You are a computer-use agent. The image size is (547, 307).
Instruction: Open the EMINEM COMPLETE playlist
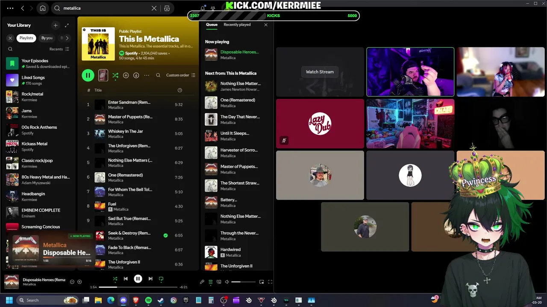pyautogui.click(x=38, y=213)
